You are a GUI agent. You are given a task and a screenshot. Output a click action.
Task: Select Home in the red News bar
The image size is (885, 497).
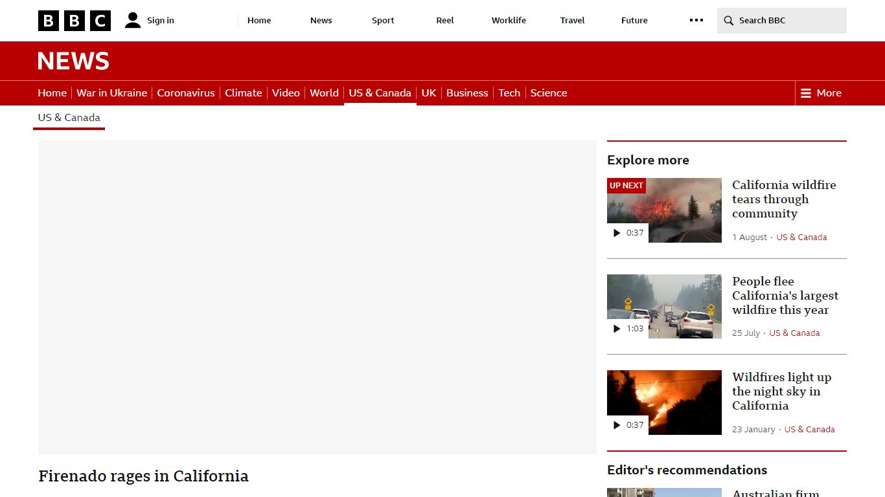(52, 93)
